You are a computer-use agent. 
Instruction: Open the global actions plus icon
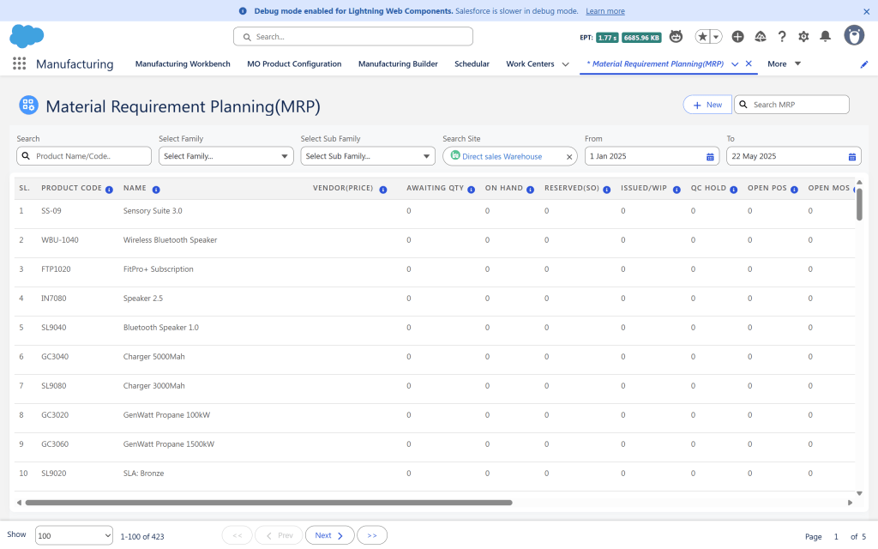737,36
